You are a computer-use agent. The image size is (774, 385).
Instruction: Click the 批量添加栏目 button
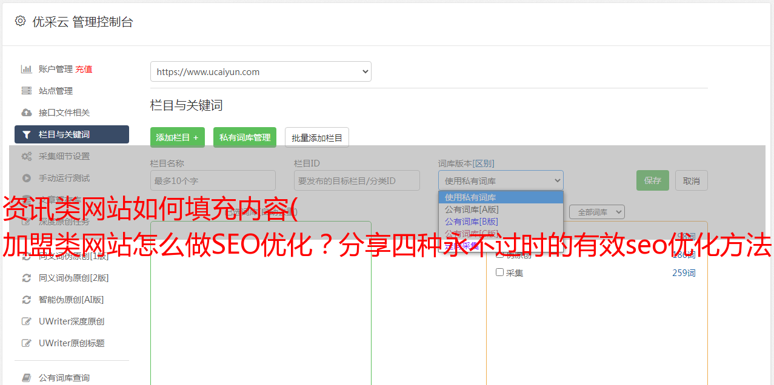tap(317, 137)
